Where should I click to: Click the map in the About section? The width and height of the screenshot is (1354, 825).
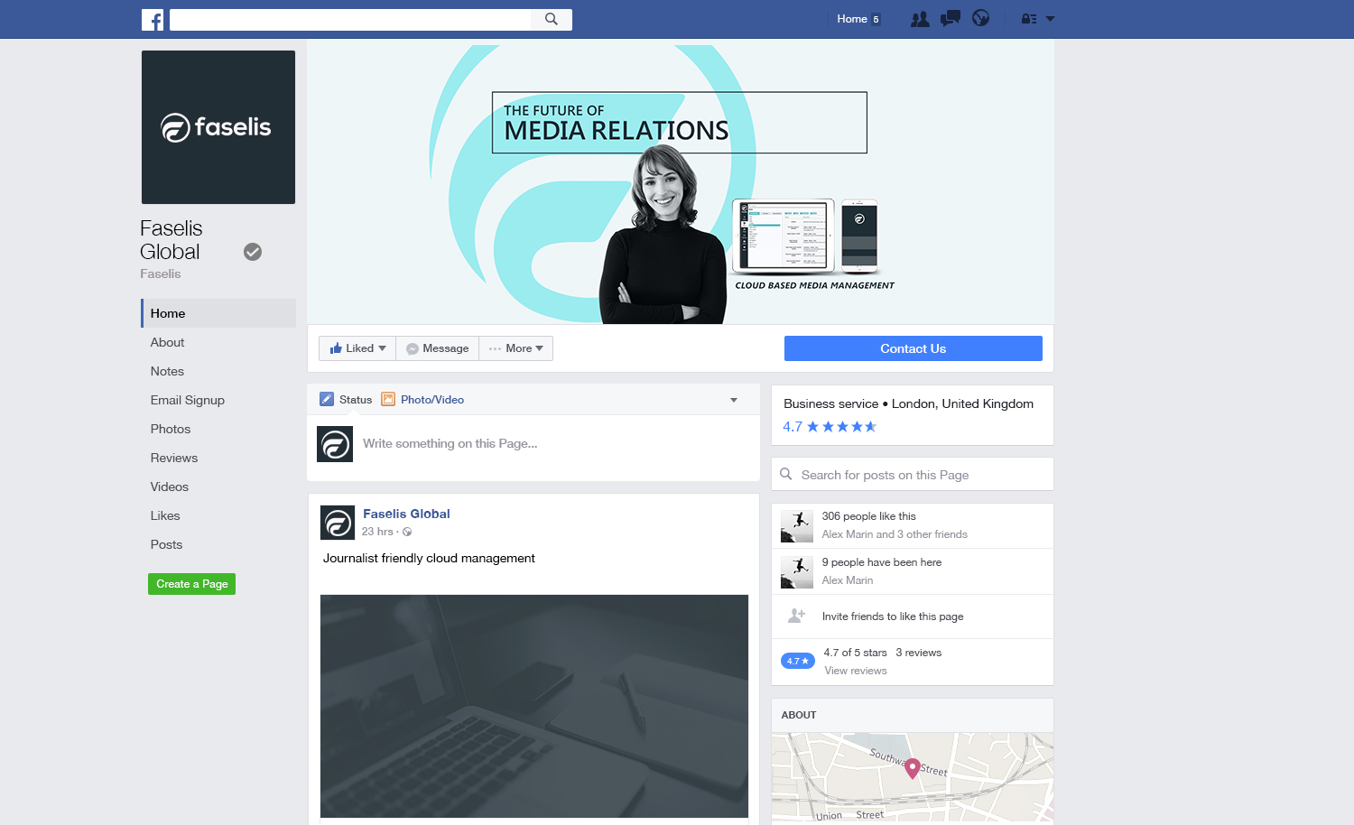(913, 778)
